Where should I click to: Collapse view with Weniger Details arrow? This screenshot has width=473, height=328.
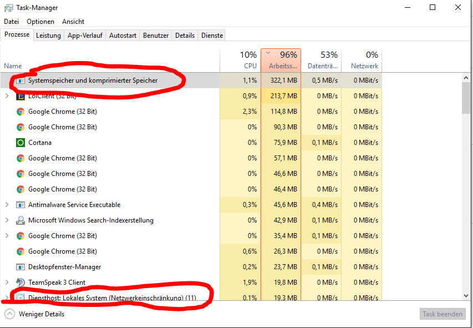click(9, 314)
